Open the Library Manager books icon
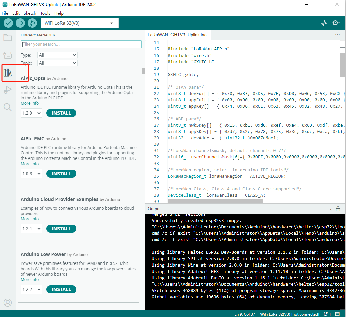This screenshot has height=317, width=346. [x=8, y=73]
